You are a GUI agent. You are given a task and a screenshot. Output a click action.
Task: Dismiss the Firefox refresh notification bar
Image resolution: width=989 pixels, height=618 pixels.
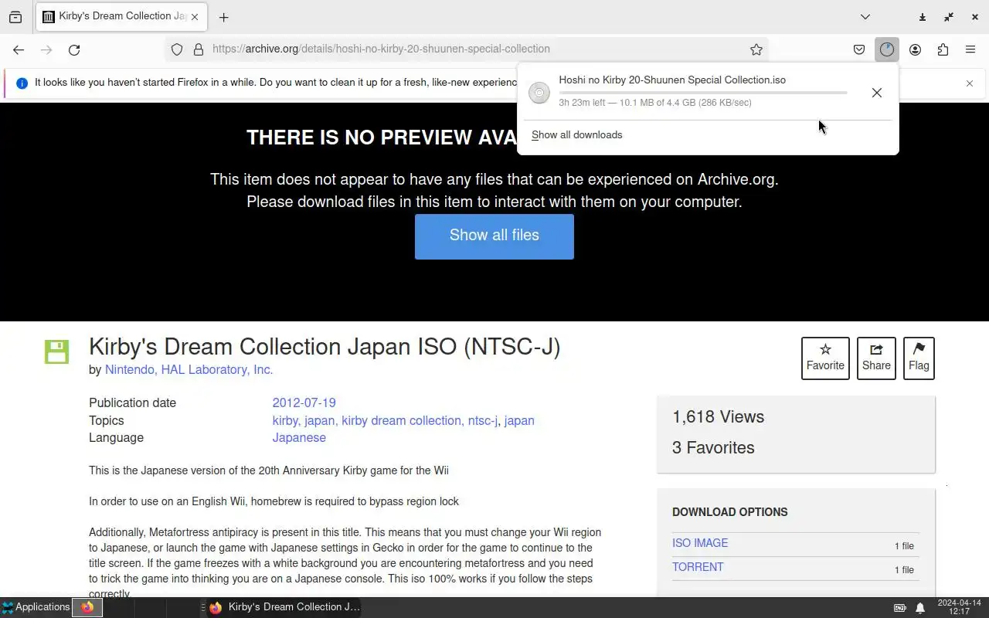click(970, 83)
